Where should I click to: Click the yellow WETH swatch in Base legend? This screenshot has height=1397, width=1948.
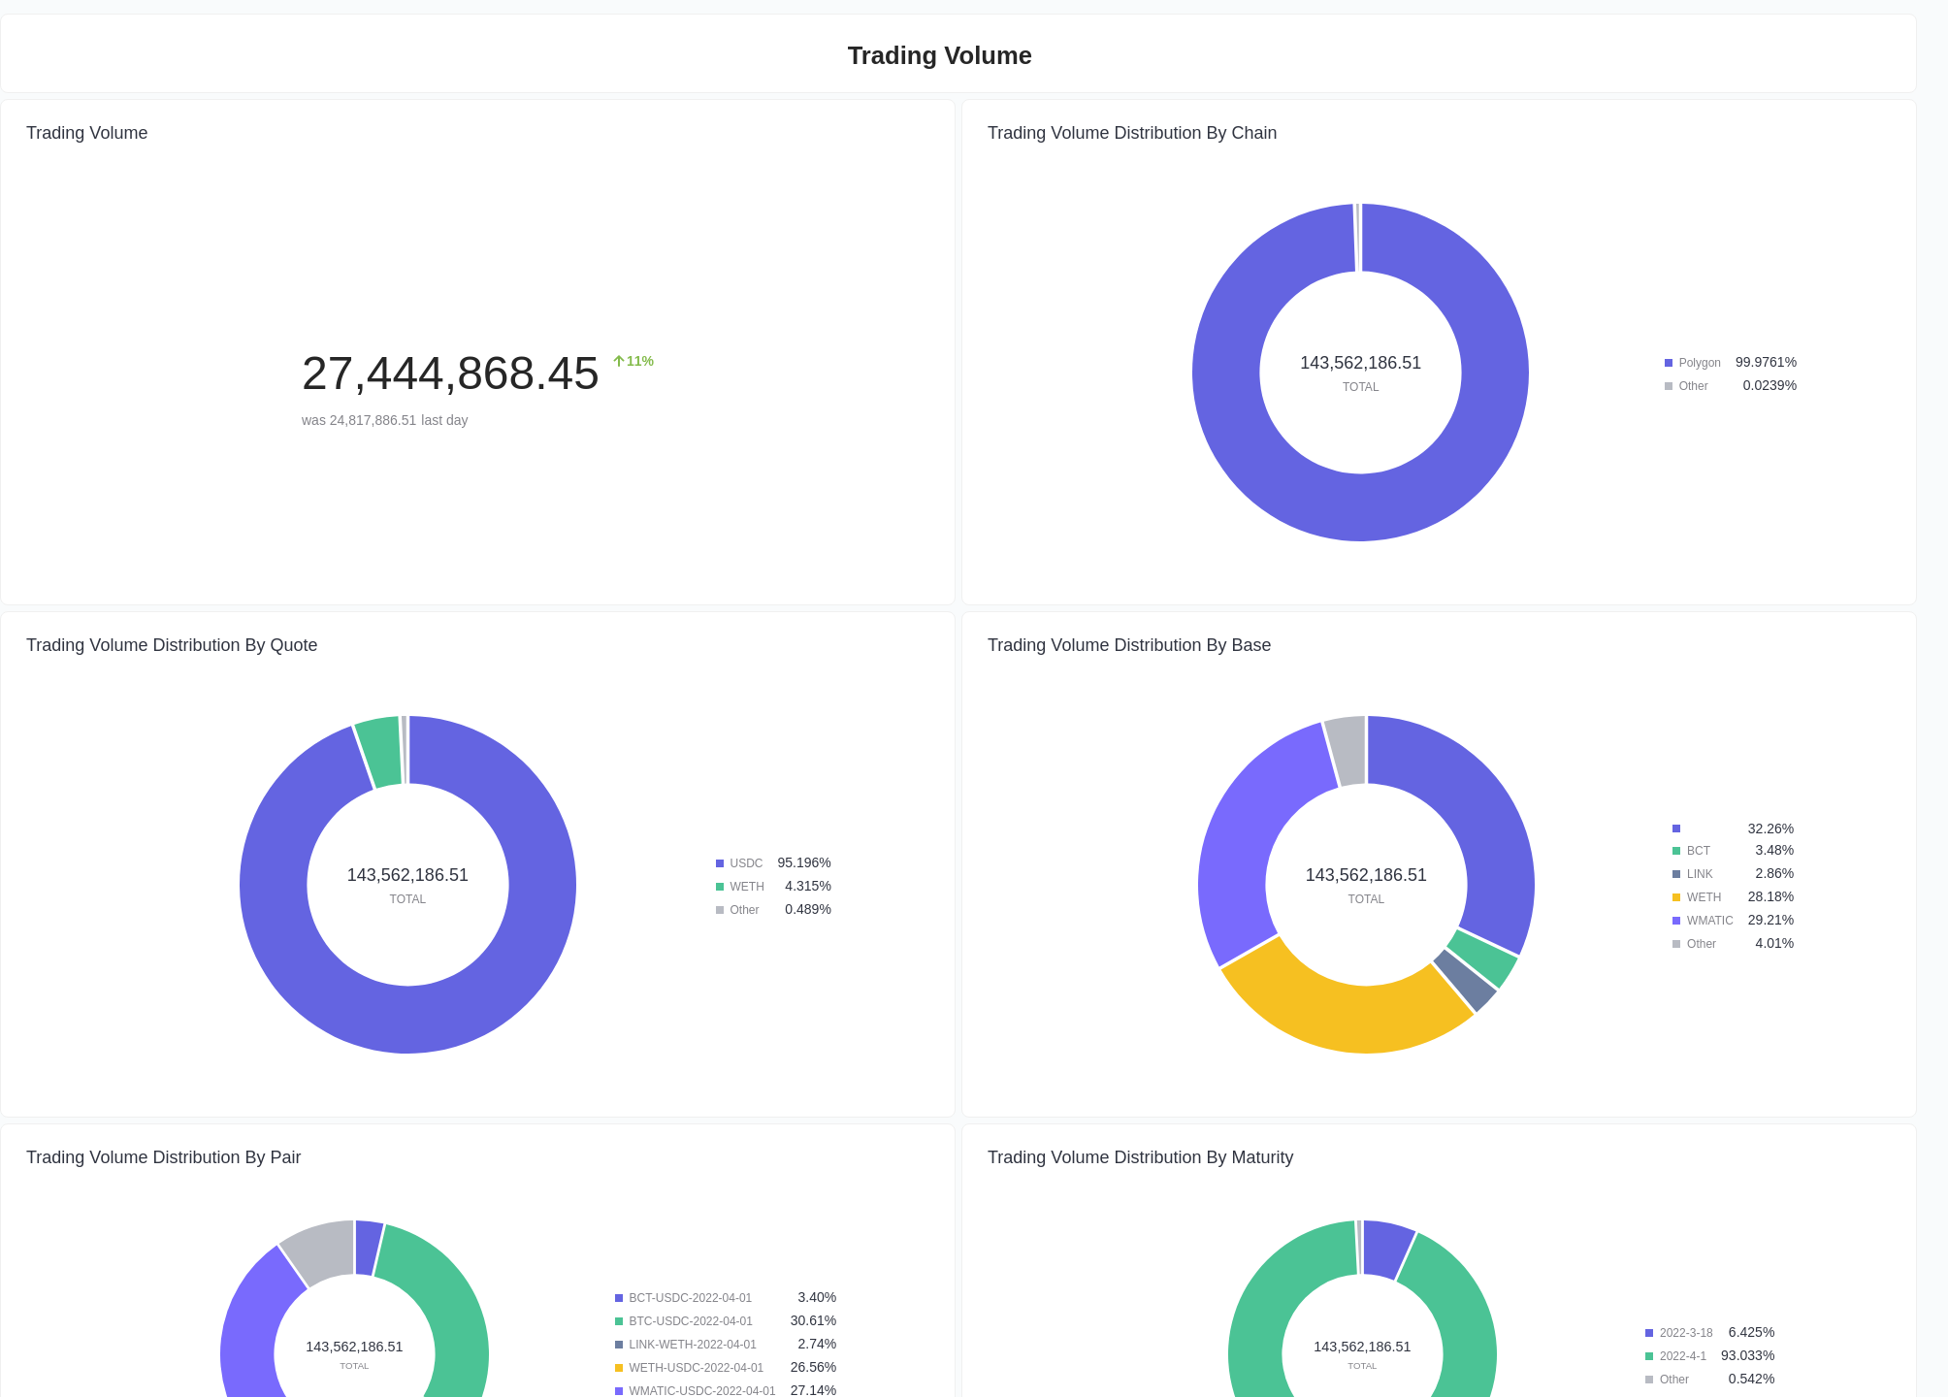coord(1676,896)
